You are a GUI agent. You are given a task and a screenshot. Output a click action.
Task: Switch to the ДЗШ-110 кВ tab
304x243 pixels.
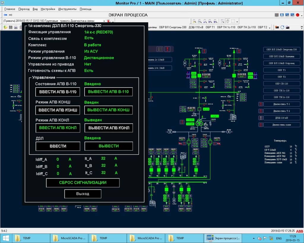pos(196,27)
